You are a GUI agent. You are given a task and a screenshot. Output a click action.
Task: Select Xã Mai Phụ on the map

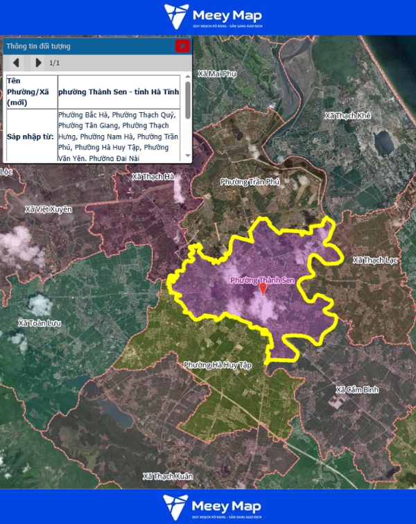(217, 73)
